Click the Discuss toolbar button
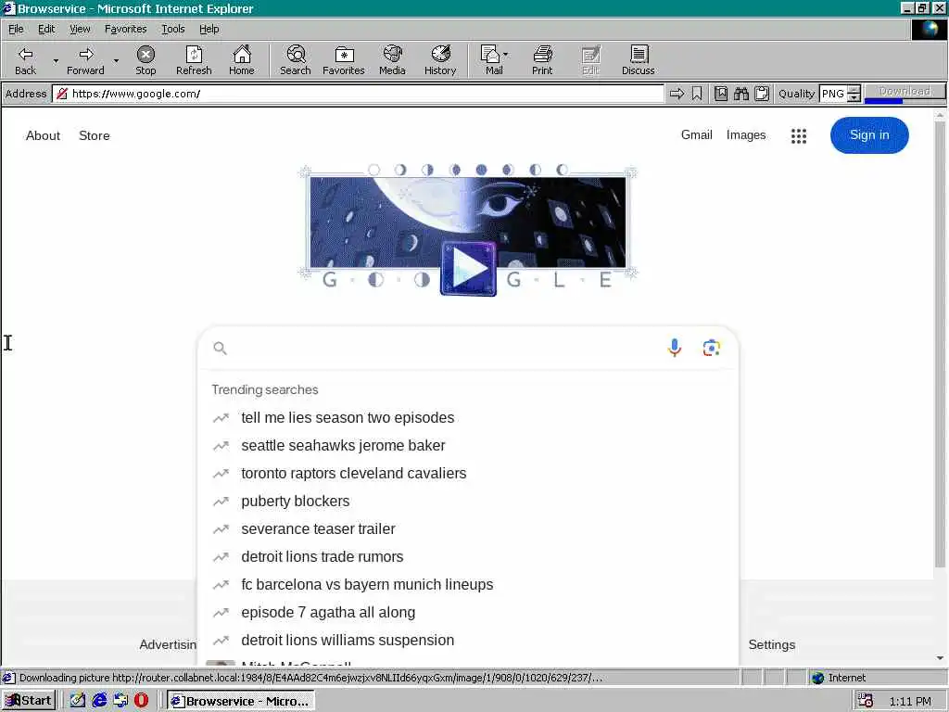 point(638,60)
